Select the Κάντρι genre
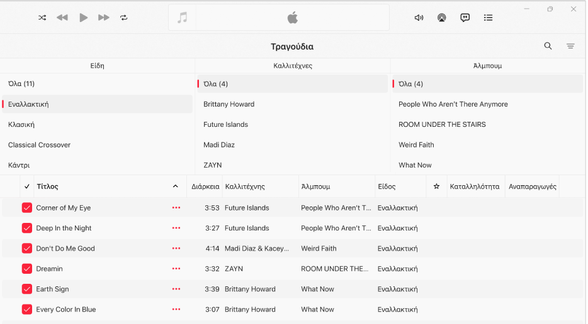The image size is (588, 324). point(97,165)
